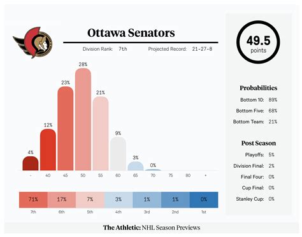Viewport: 302px width, 237px height.
Task: Click the 7% 5th place segment
Action: point(90,200)
